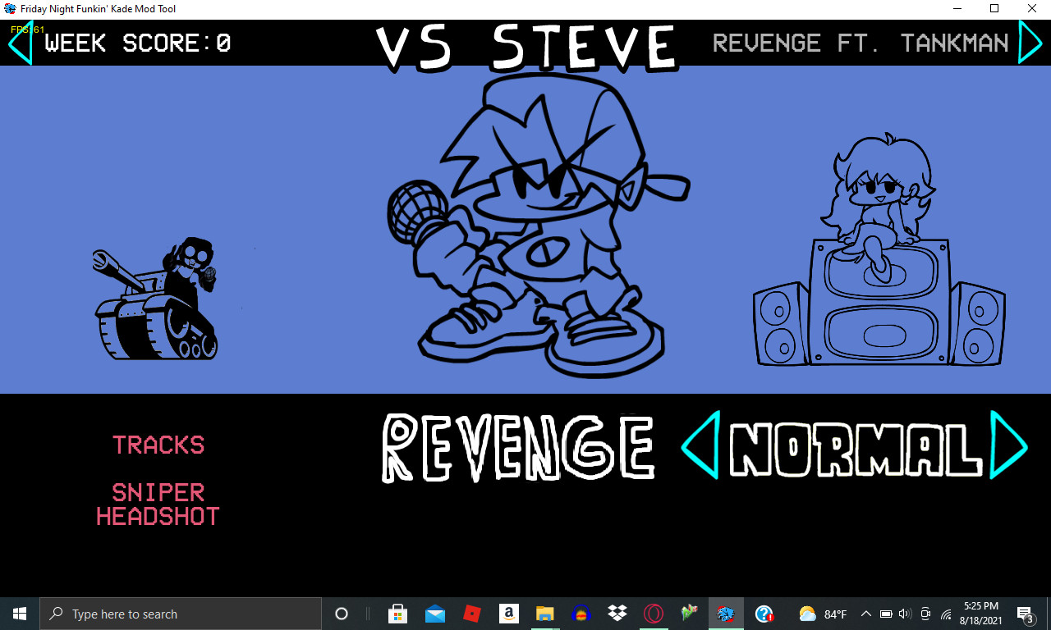Toggle the volume speaker in the system tray
The width and height of the screenshot is (1051, 630).
click(904, 614)
